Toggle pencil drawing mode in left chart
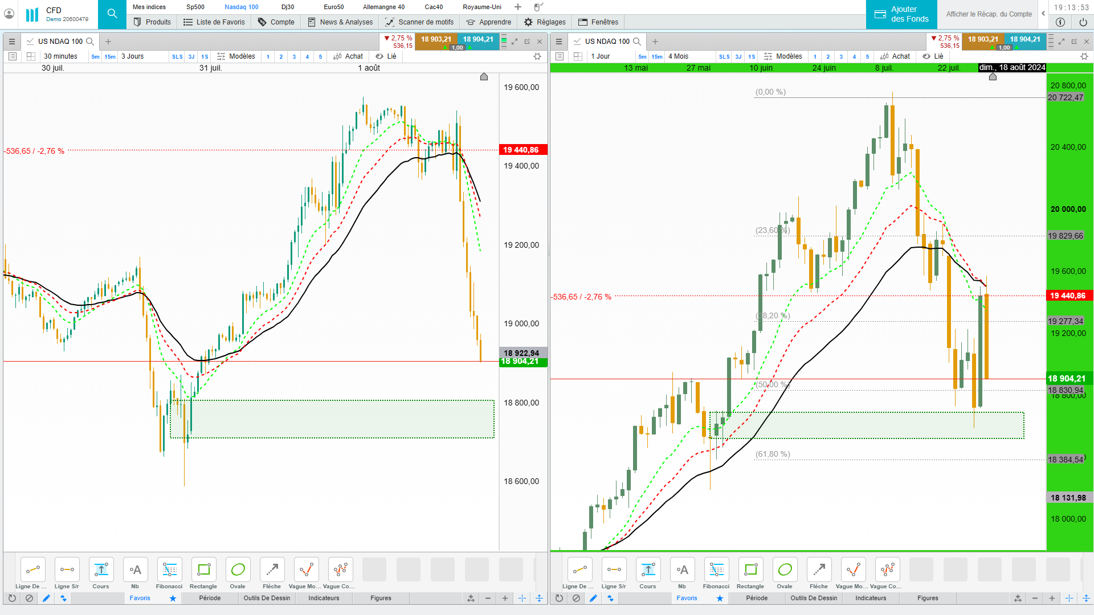Image resolution: width=1094 pixels, height=615 pixels. [x=46, y=598]
